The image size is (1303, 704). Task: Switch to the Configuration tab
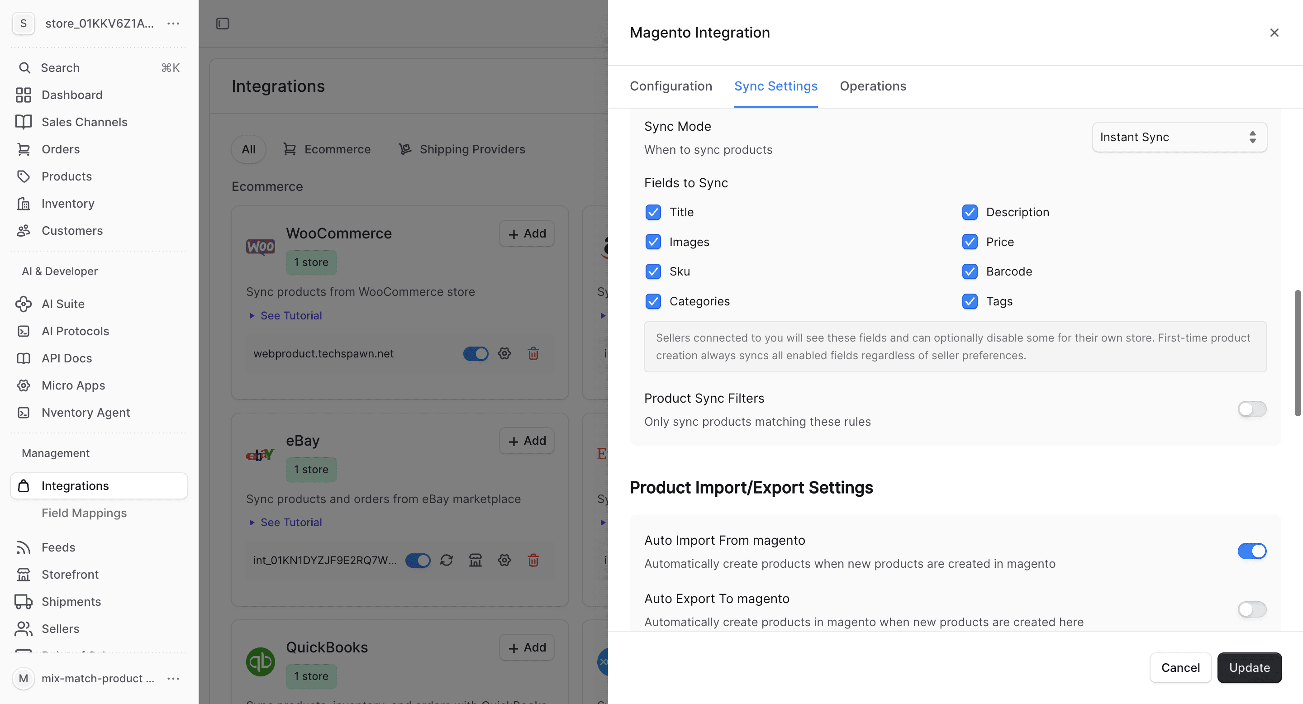(x=671, y=86)
